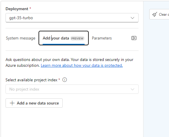Open the gpt-35-turbo deployment selector
The width and height of the screenshot is (169, 137).
72,18
